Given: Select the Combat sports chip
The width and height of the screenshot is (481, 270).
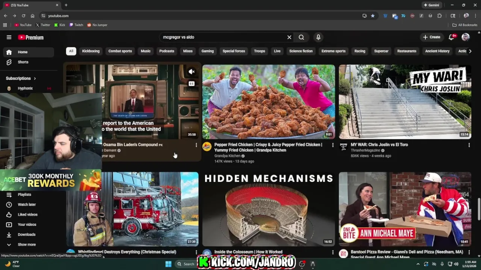Looking at the screenshot, I should pos(120,51).
